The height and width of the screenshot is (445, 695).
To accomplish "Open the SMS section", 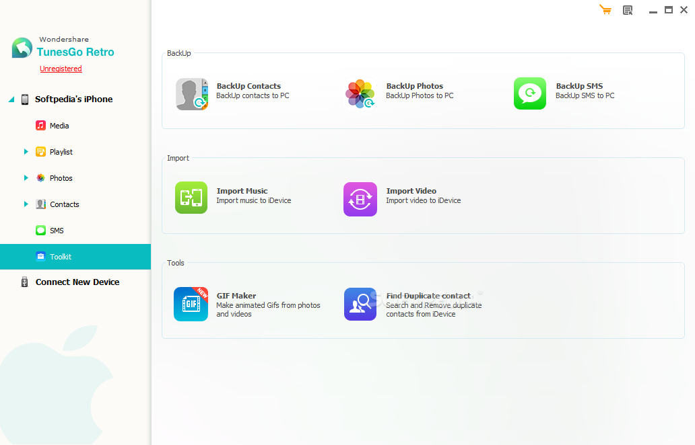I will click(57, 231).
